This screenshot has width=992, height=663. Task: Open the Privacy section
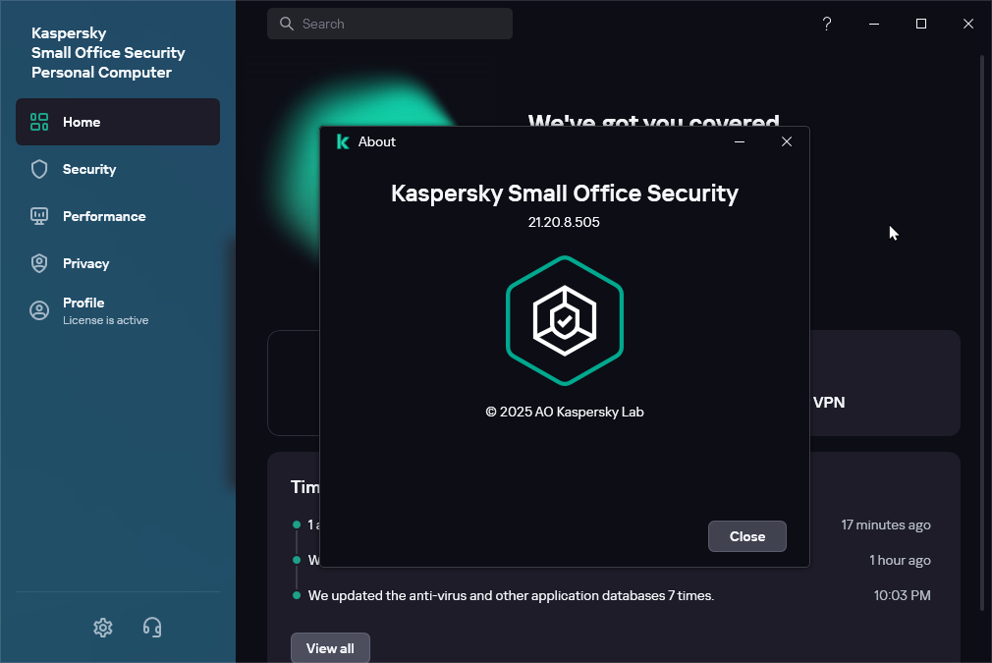pyautogui.click(x=118, y=263)
